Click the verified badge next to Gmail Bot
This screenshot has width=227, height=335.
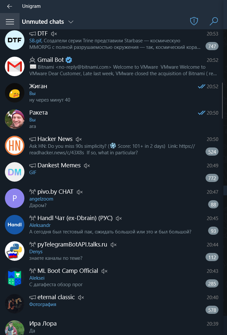(x=68, y=60)
